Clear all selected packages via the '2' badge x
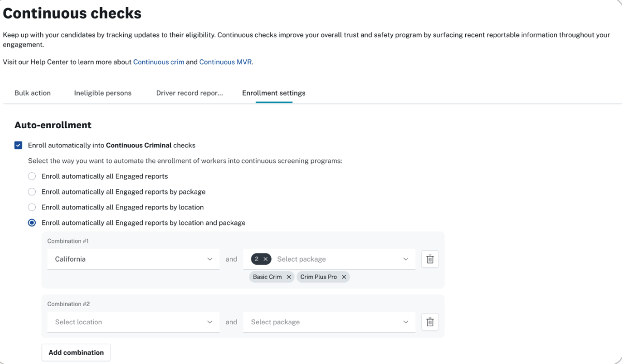 click(265, 259)
